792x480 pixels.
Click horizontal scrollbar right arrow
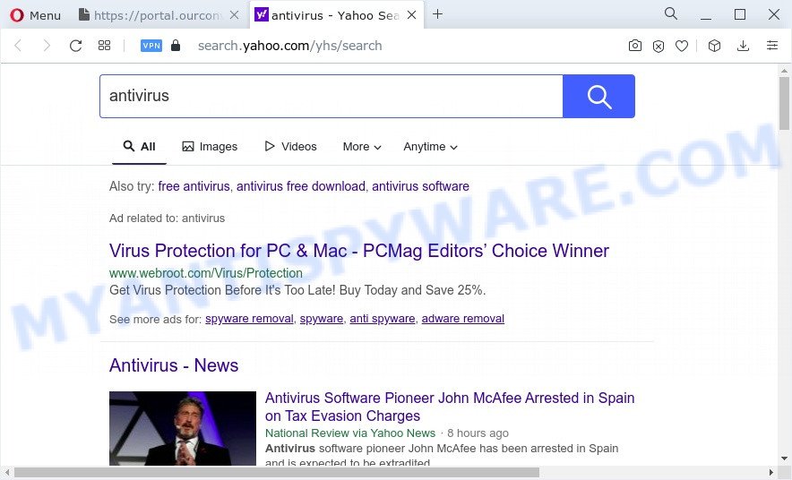(x=771, y=473)
